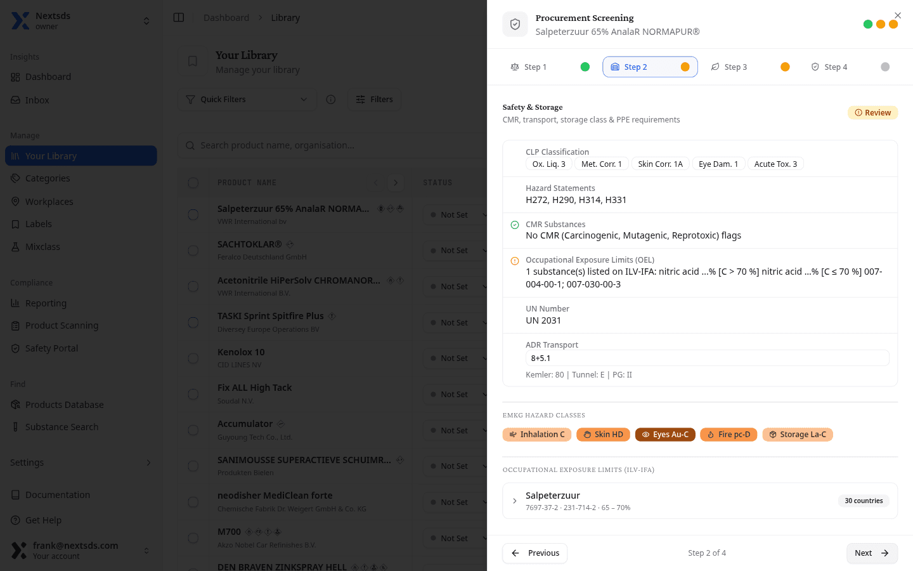Screen dimensions: 913x571
Task: Go back with the Previous button
Action: click(x=535, y=553)
